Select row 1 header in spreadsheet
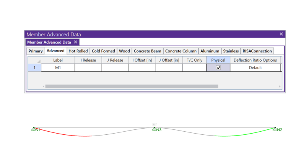 34,68
